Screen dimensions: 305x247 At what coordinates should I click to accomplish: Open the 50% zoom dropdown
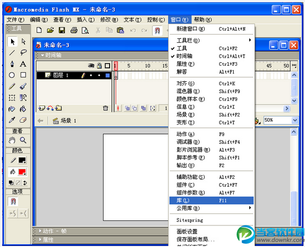[294, 120]
